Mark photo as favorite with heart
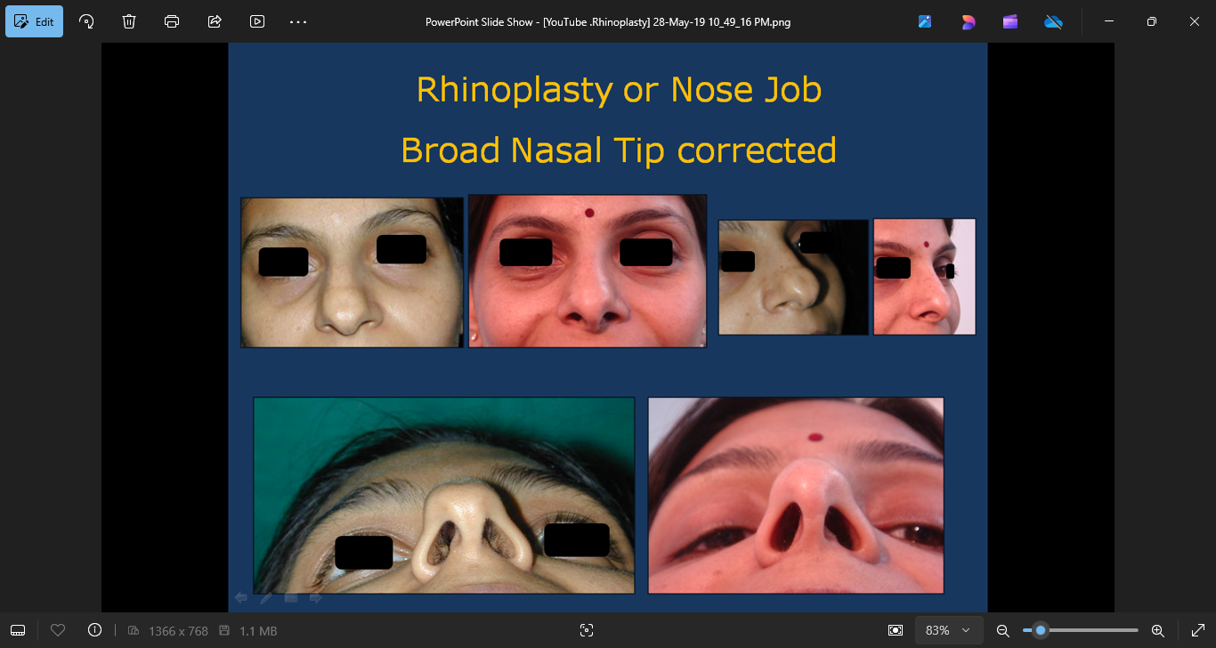Screen dimensions: 1216x648 (58, 630)
